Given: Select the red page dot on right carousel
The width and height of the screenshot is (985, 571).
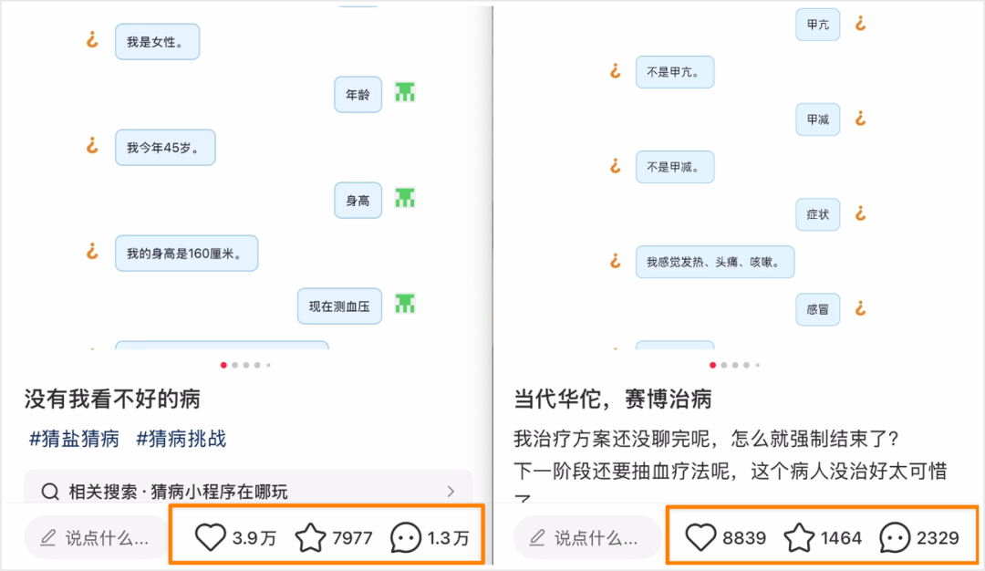Looking at the screenshot, I should (712, 365).
